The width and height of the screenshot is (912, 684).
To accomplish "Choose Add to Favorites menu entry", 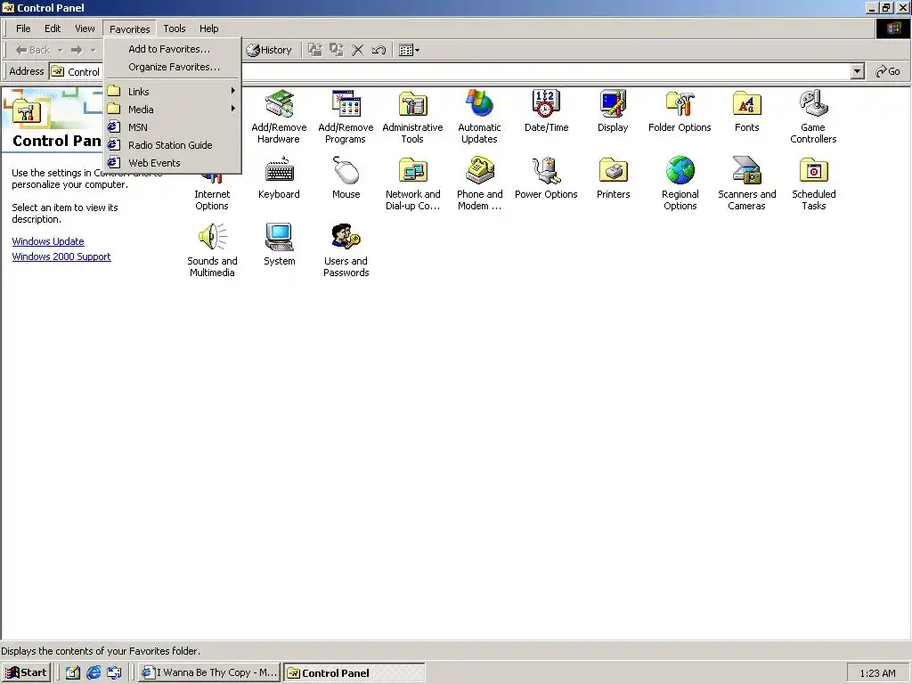I will (x=173, y=50).
